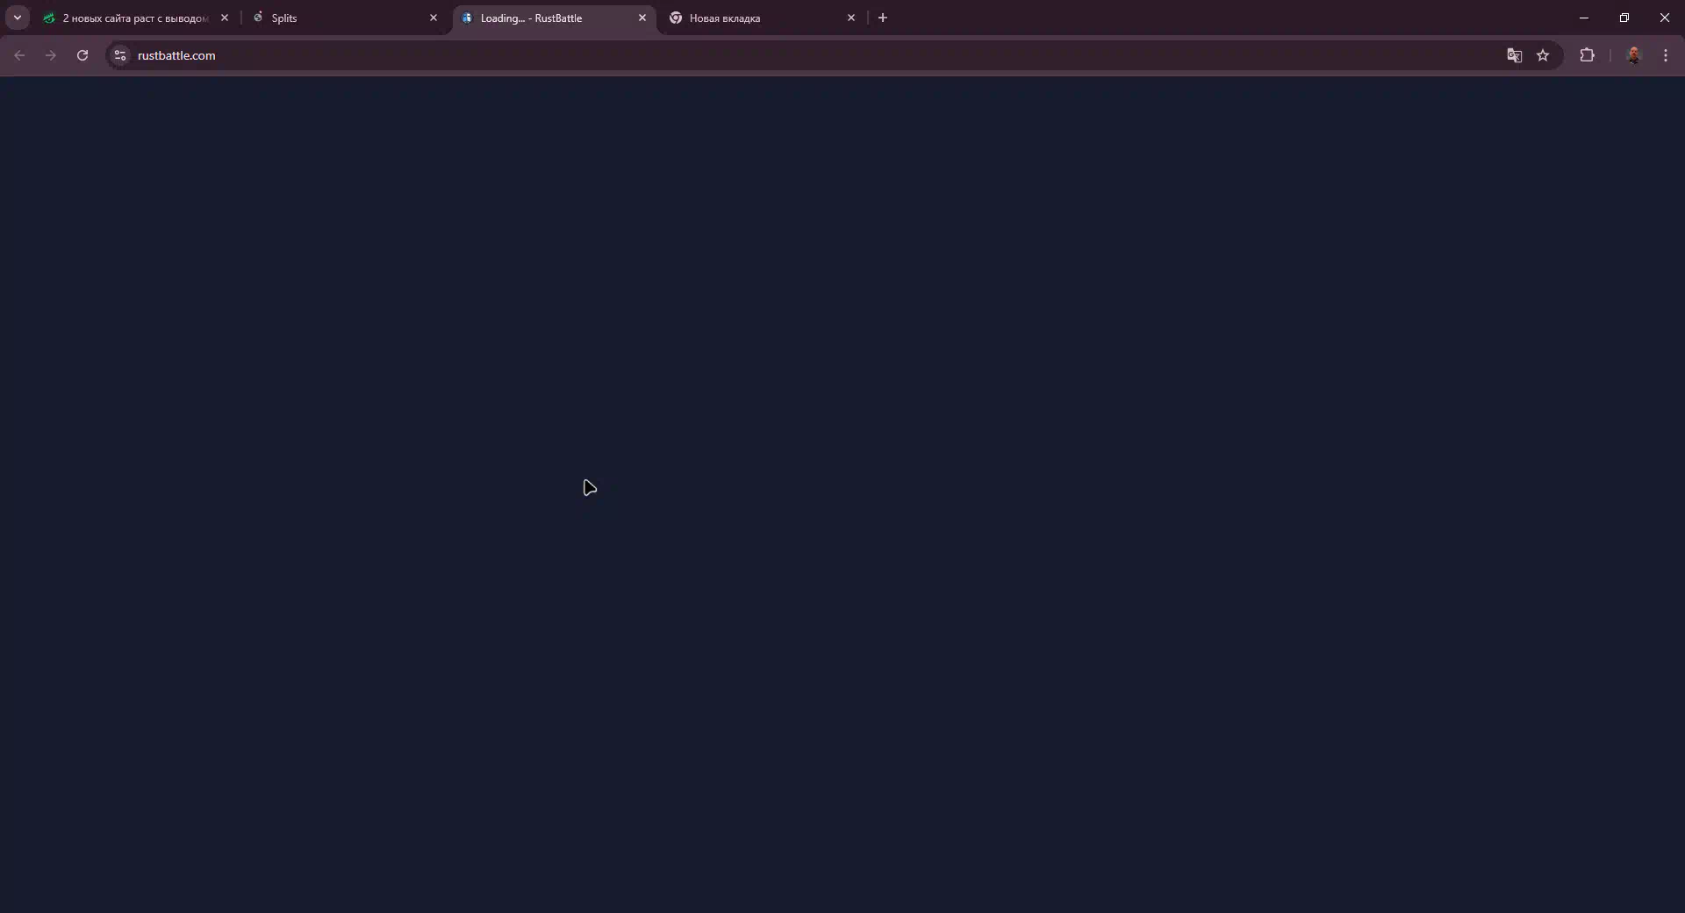The width and height of the screenshot is (1685, 913).
Task: Go forward to next page
Action: tap(51, 55)
